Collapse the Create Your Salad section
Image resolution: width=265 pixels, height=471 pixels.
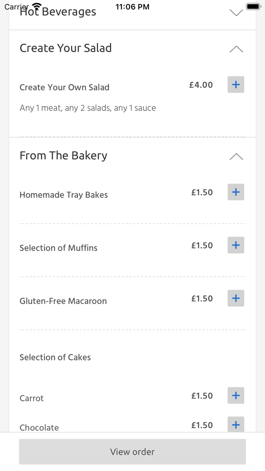pyautogui.click(x=236, y=49)
